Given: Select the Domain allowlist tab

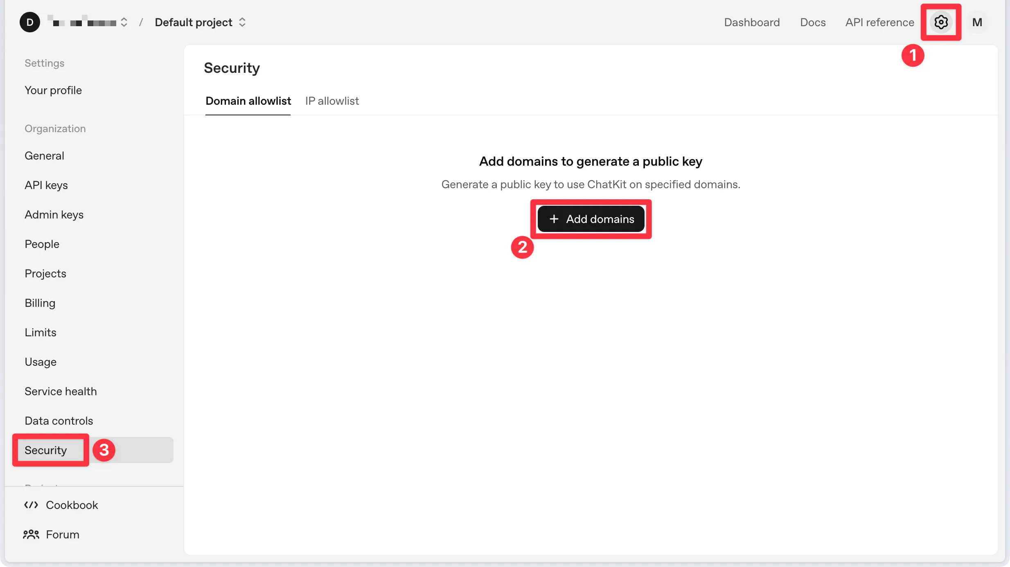Looking at the screenshot, I should click(x=248, y=101).
